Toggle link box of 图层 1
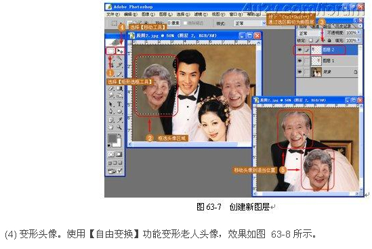The width and height of the screenshot is (372, 249). [307, 61]
